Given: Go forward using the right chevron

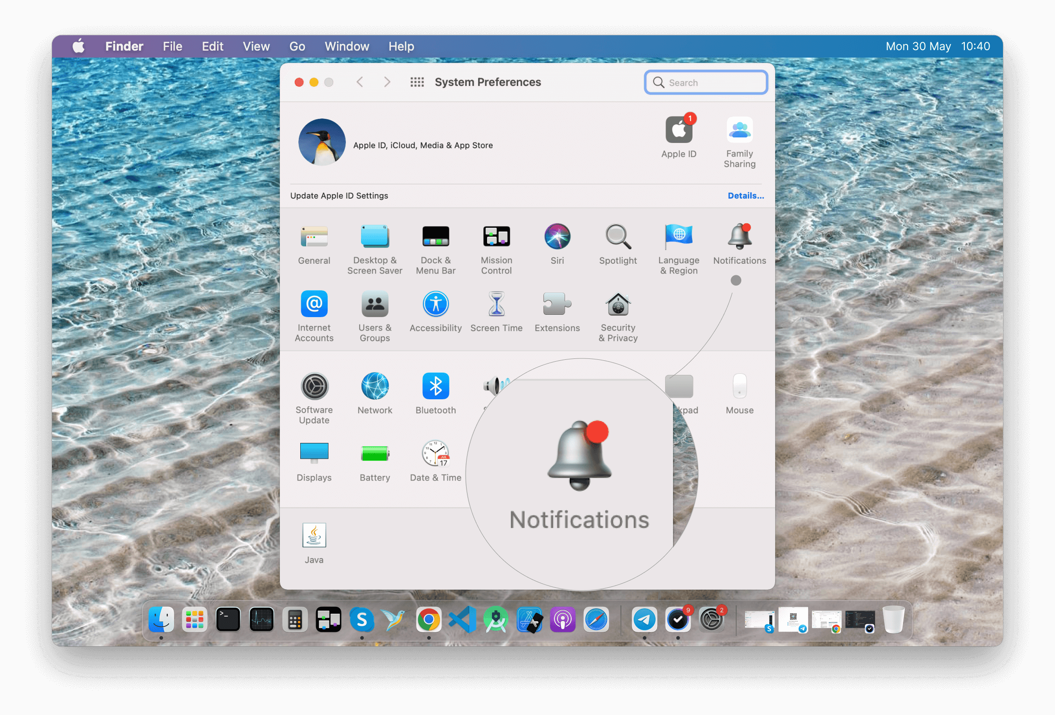Looking at the screenshot, I should coord(387,82).
